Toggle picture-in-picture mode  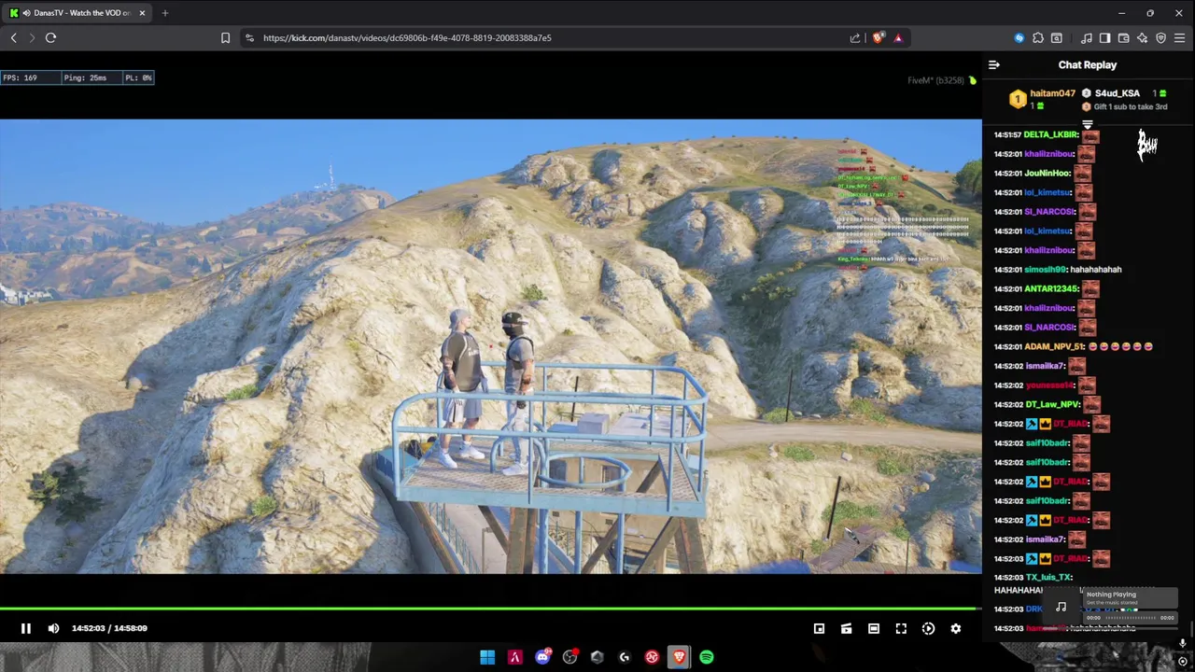(819, 628)
